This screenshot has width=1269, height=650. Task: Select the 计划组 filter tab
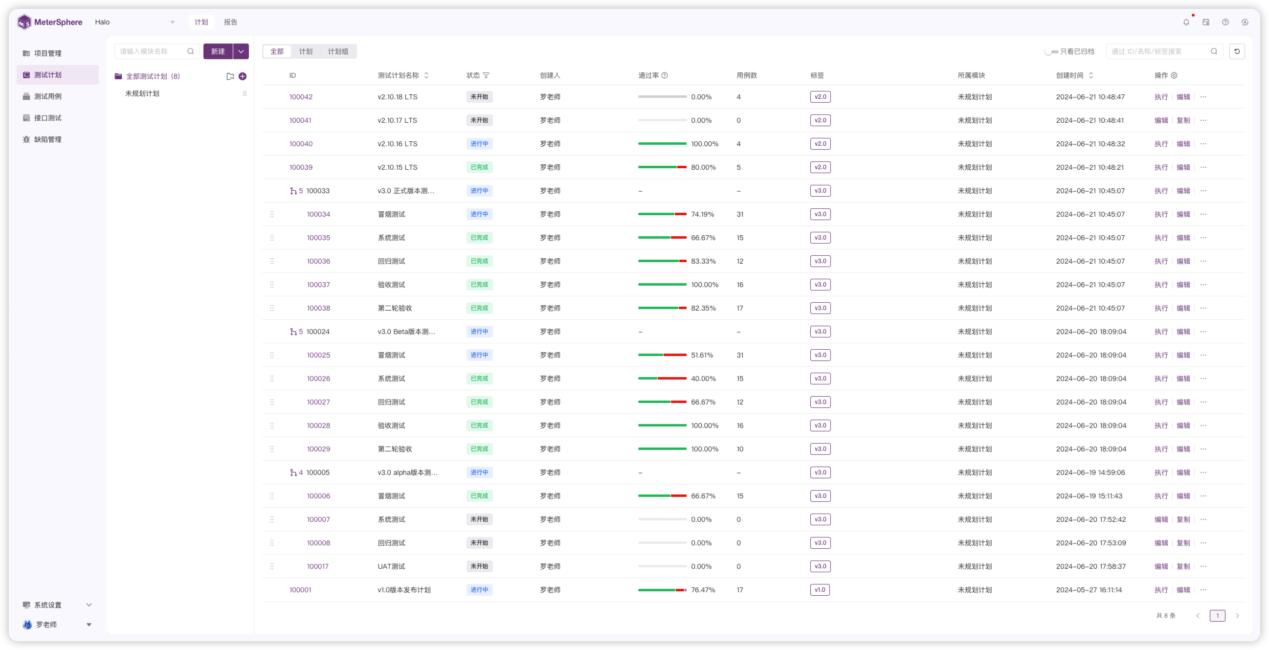pyautogui.click(x=338, y=51)
